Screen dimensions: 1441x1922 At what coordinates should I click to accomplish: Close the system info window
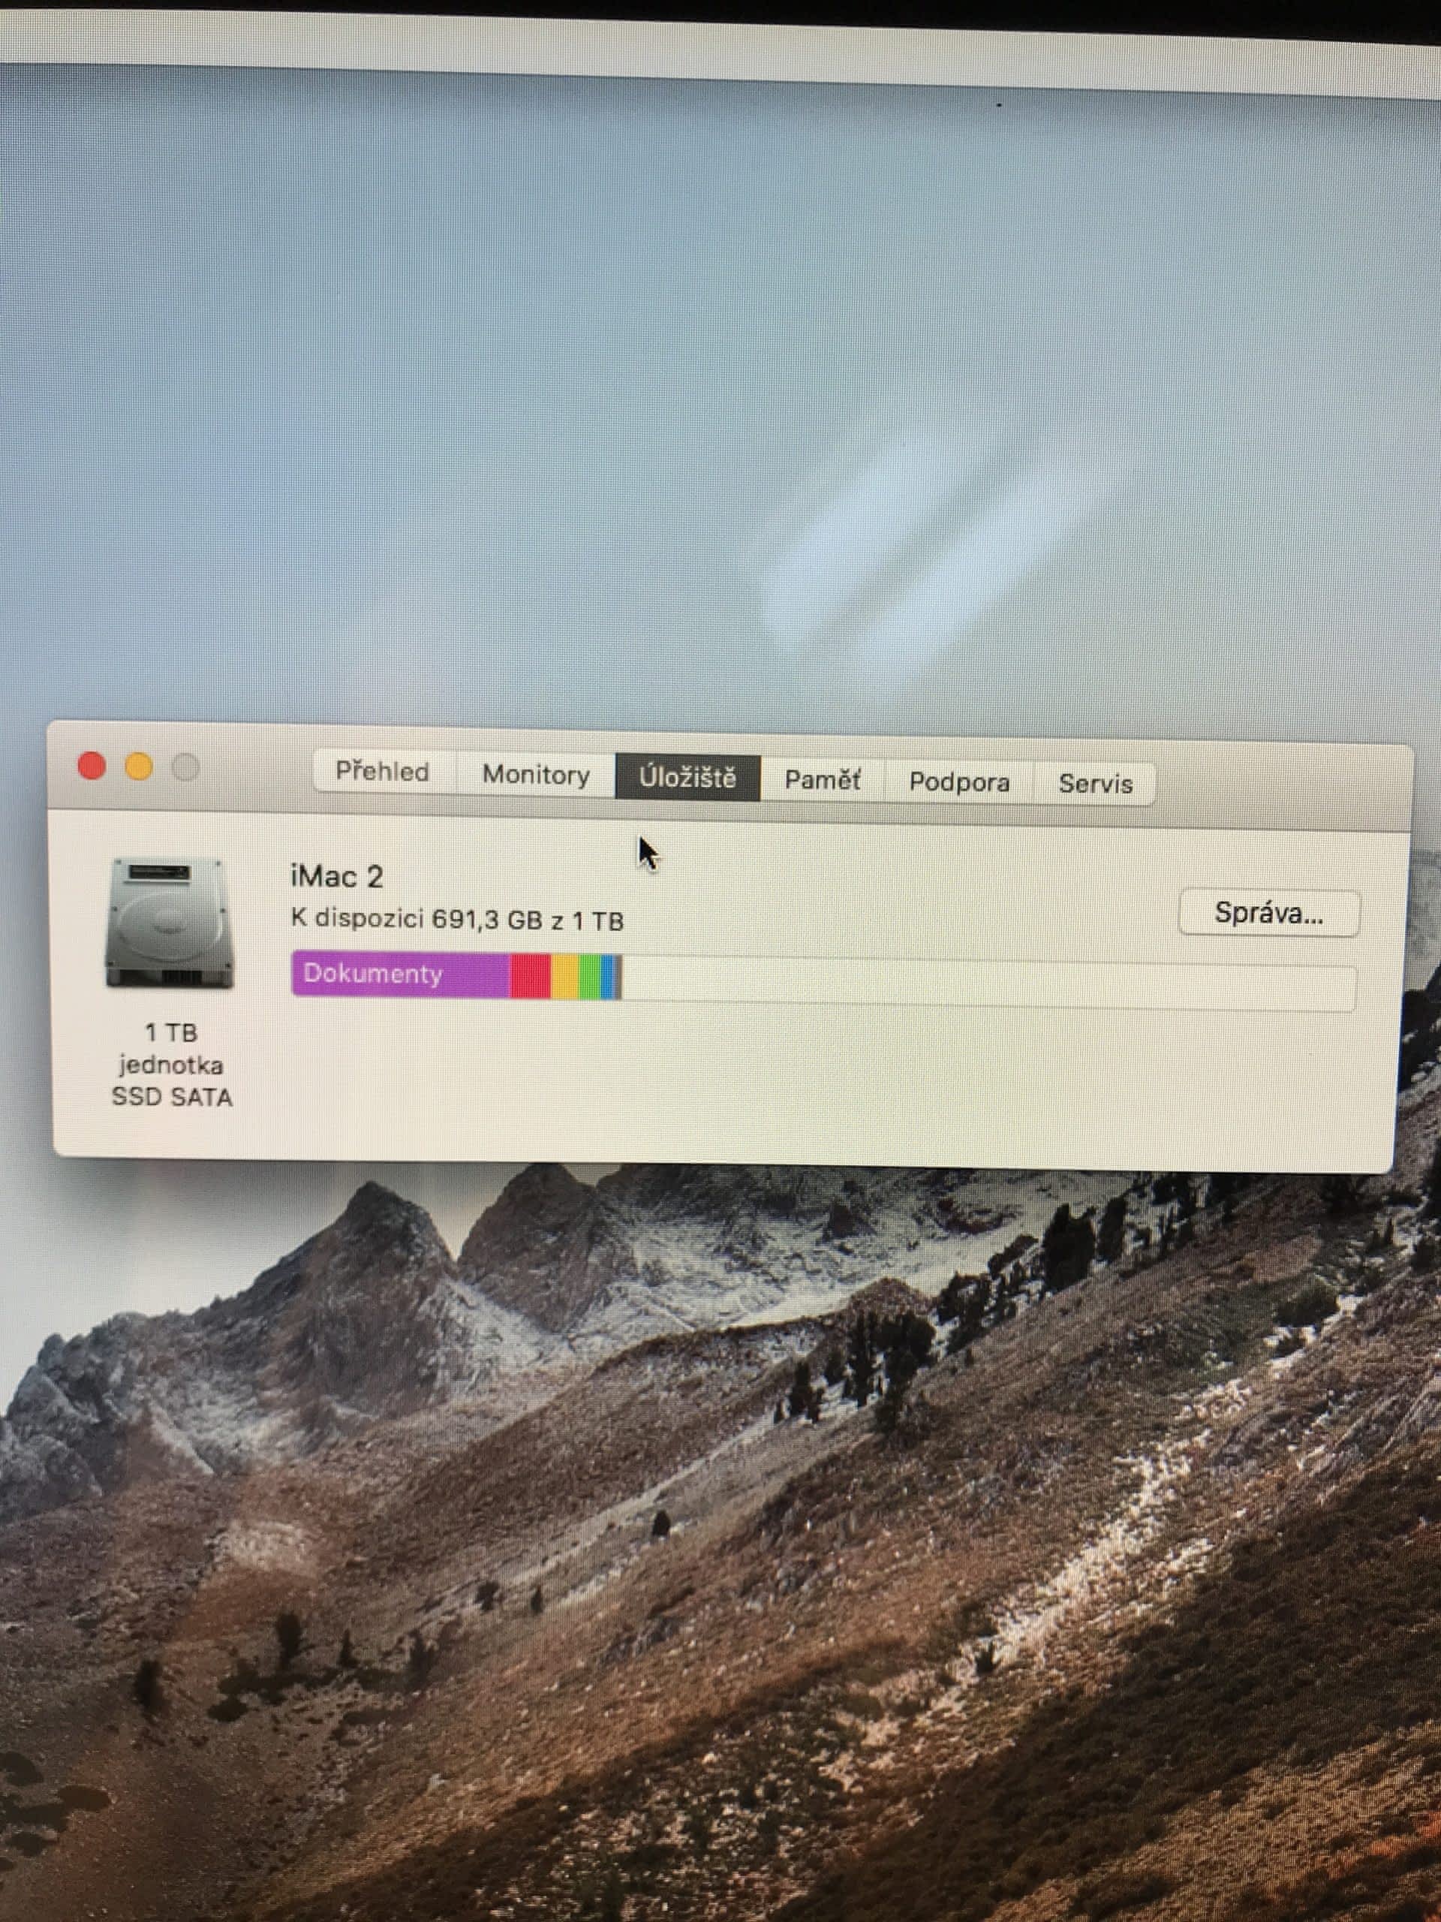tap(92, 767)
